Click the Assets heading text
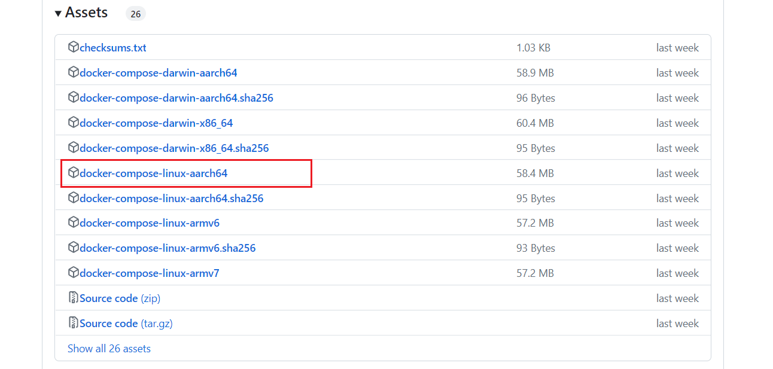 tap(86, 13)
